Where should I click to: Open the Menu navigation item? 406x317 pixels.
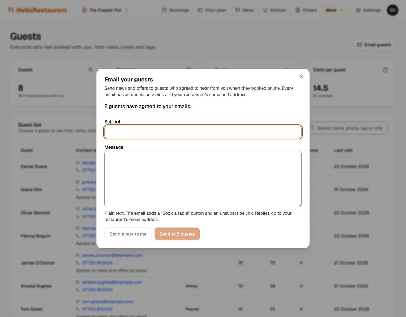pos(245,10)
